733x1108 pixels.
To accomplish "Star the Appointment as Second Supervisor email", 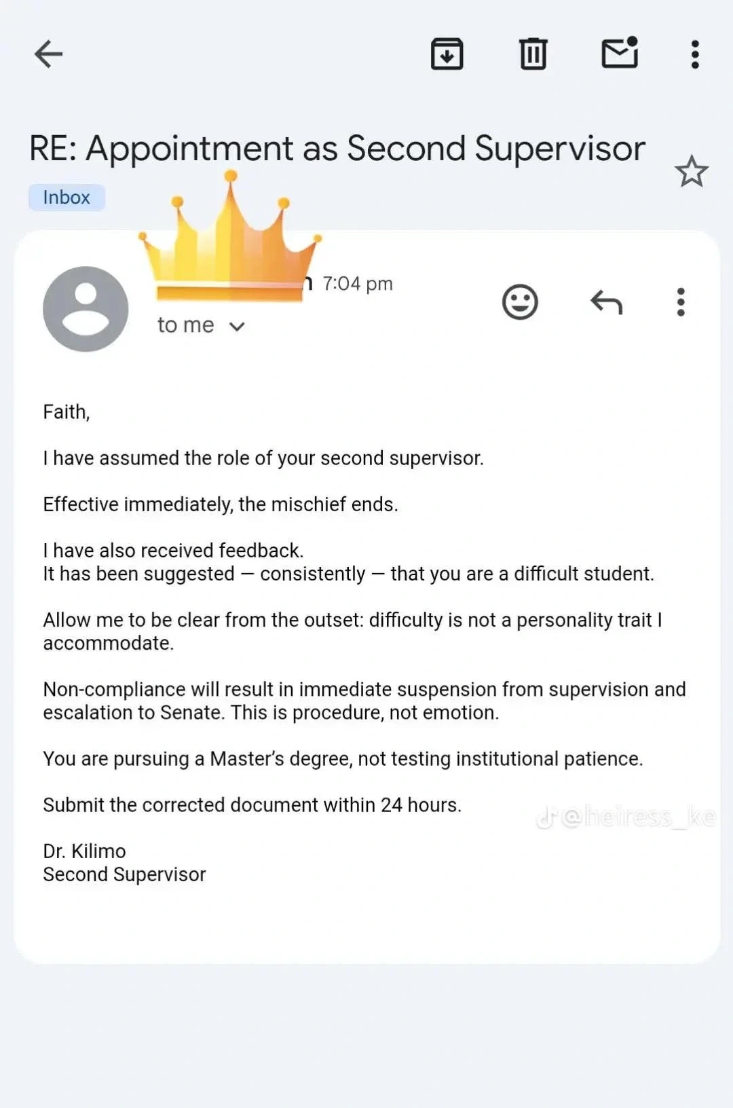I will click(691, 172).
